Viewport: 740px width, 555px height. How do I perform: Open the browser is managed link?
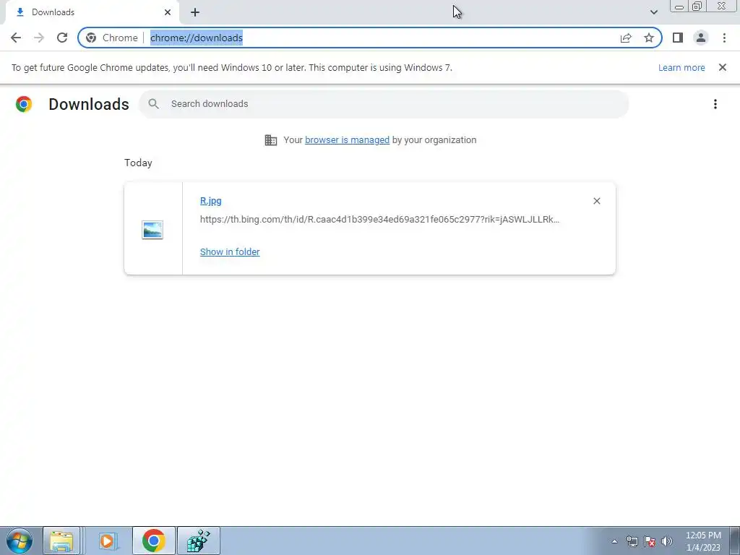click(347, 140)
